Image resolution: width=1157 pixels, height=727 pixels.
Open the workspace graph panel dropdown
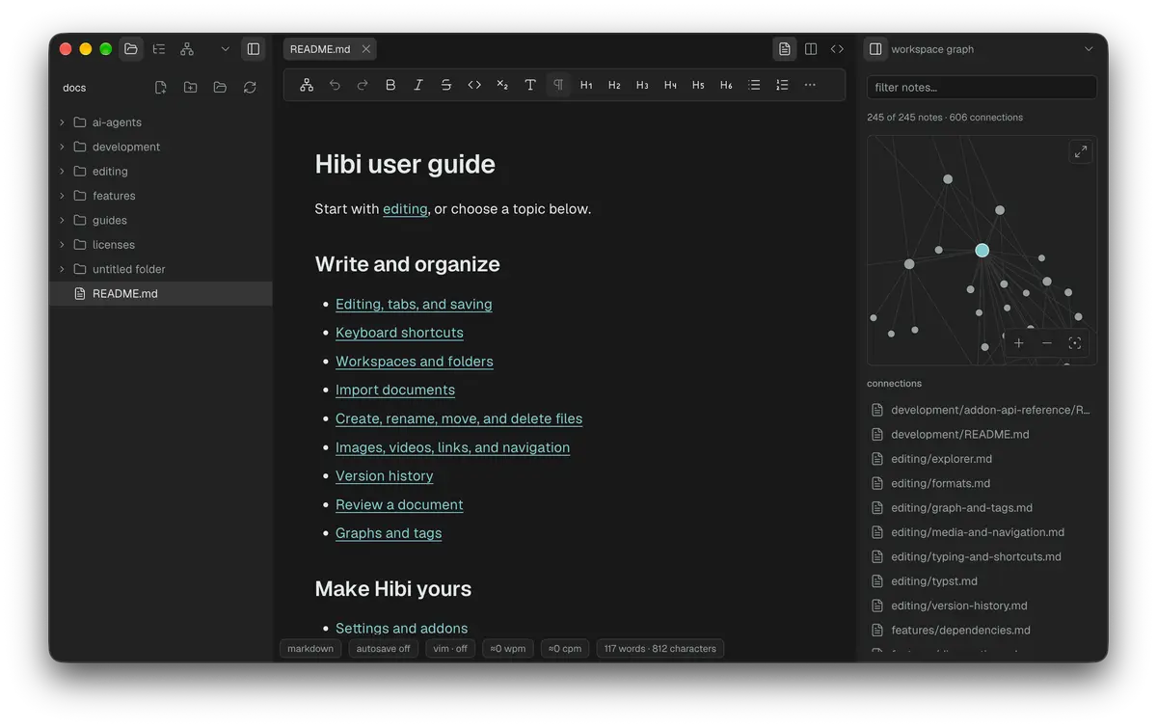click(x=1089, y=49)
